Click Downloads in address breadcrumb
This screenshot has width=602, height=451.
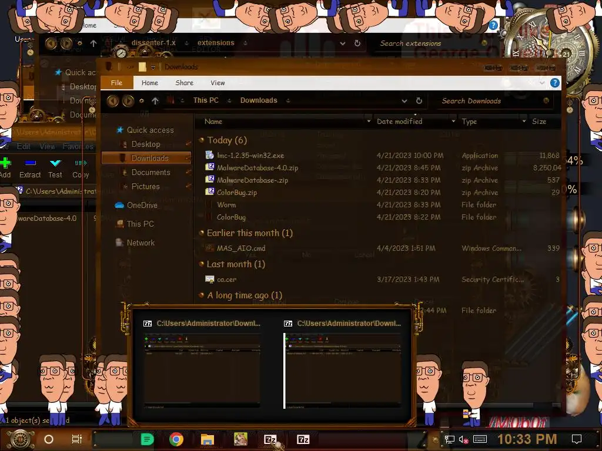pos(259,100)
